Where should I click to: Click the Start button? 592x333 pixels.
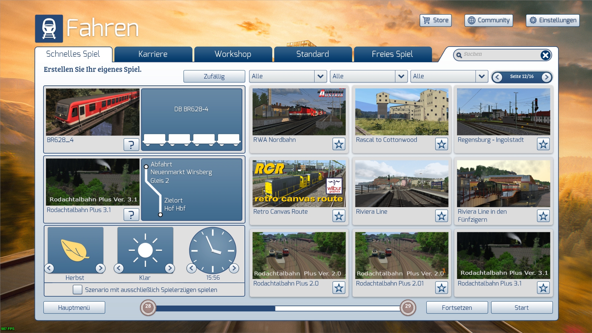pyautogui.click(x=521, y=307)
